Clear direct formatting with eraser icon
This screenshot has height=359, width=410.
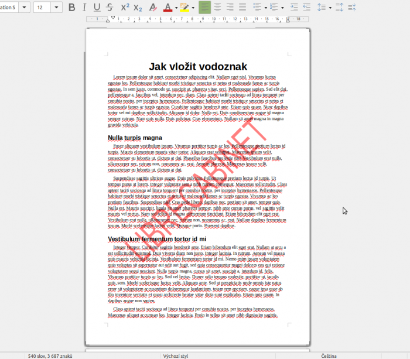[153, 8]
